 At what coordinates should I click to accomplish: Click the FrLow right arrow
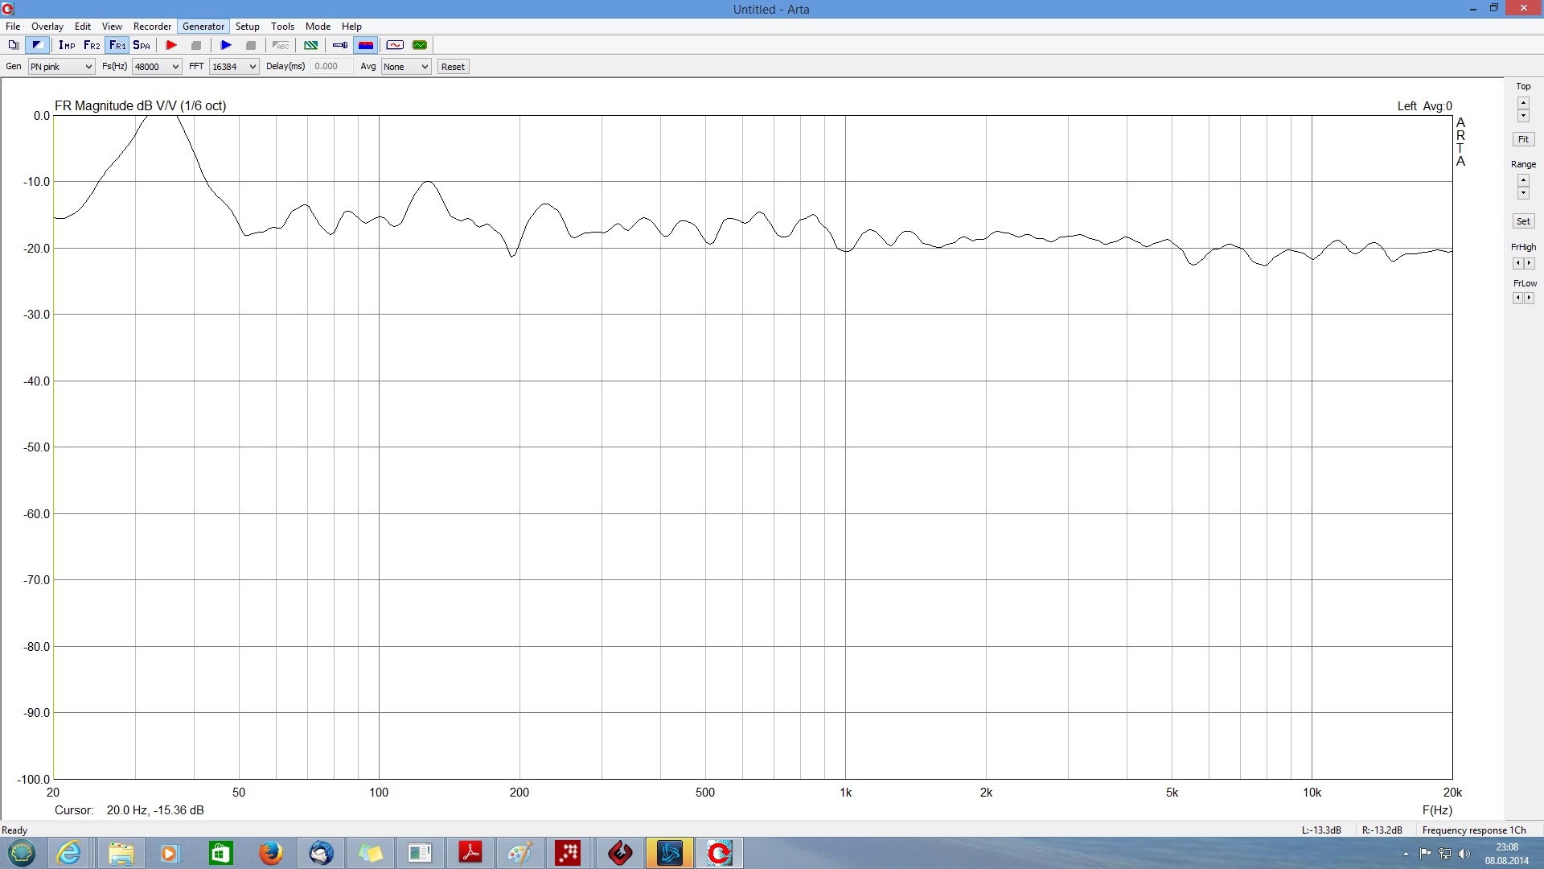1529,298
